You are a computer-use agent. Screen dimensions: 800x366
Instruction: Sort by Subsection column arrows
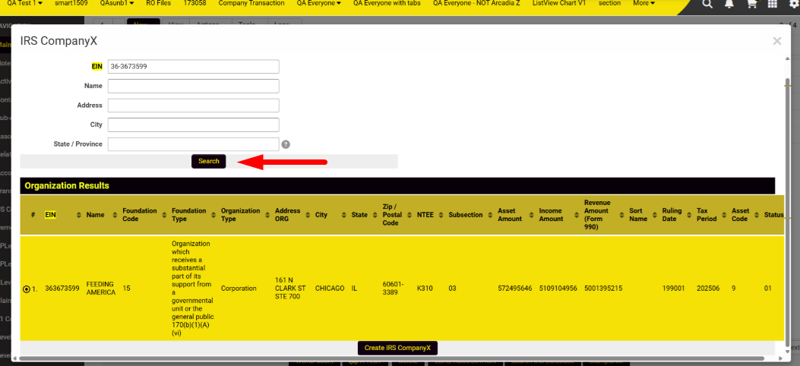click(x=490, y=215)
